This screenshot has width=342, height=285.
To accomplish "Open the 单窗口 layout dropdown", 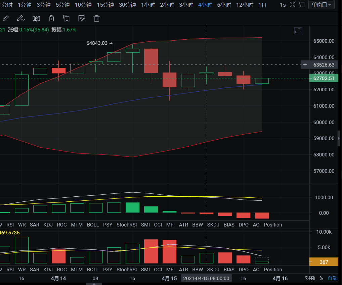I will point(321,5).
